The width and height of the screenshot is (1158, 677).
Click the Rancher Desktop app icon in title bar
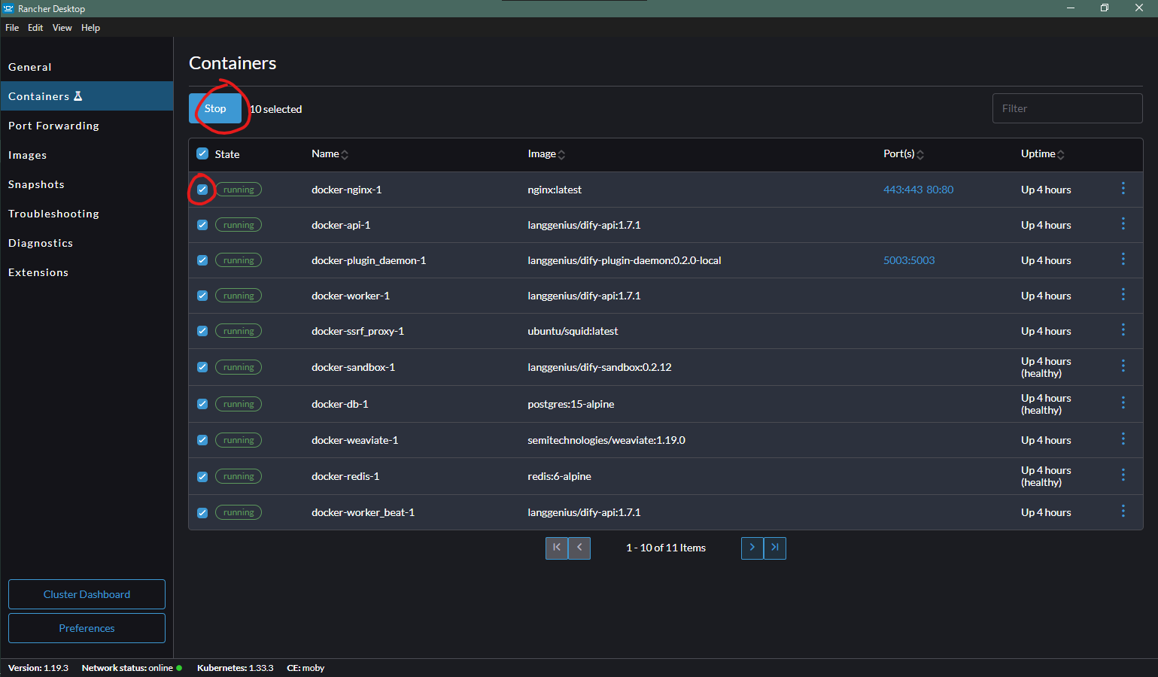tap(9, 8)
